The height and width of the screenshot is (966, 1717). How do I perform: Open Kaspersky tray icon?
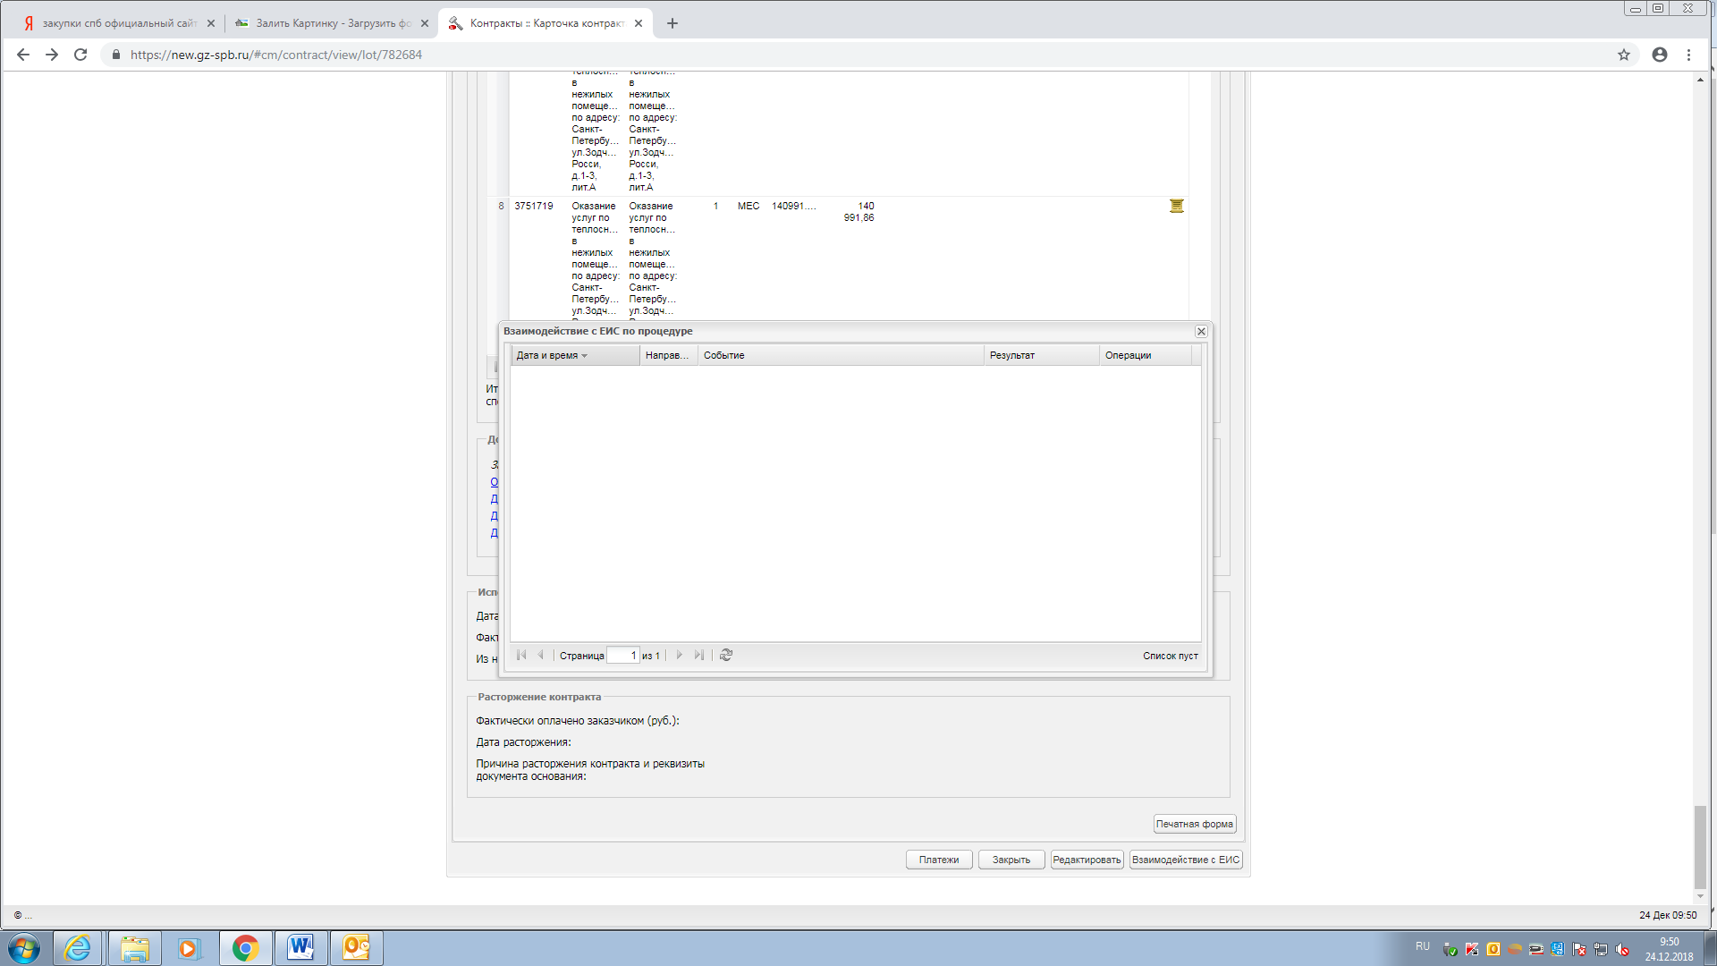click(x=1472, y=949)
